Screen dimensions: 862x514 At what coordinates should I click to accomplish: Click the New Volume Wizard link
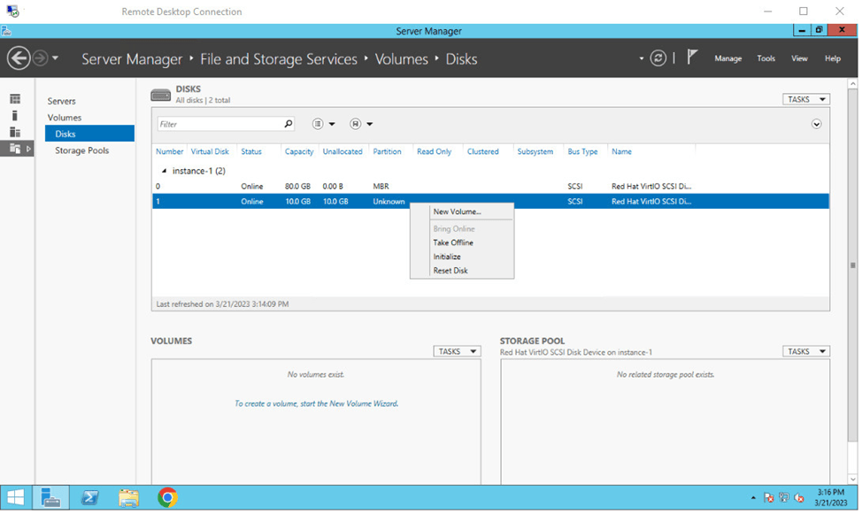coord(317,403)
